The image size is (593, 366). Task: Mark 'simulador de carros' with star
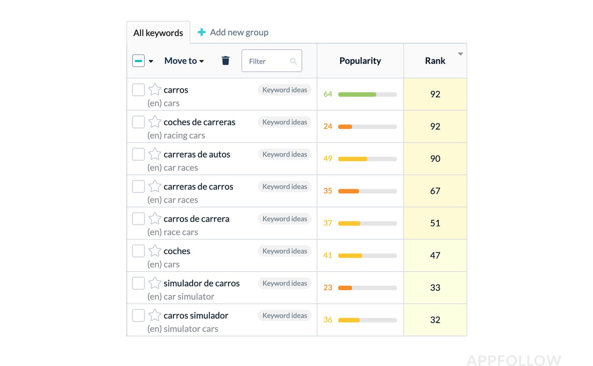pyautogui.click(x=155, y=283)
